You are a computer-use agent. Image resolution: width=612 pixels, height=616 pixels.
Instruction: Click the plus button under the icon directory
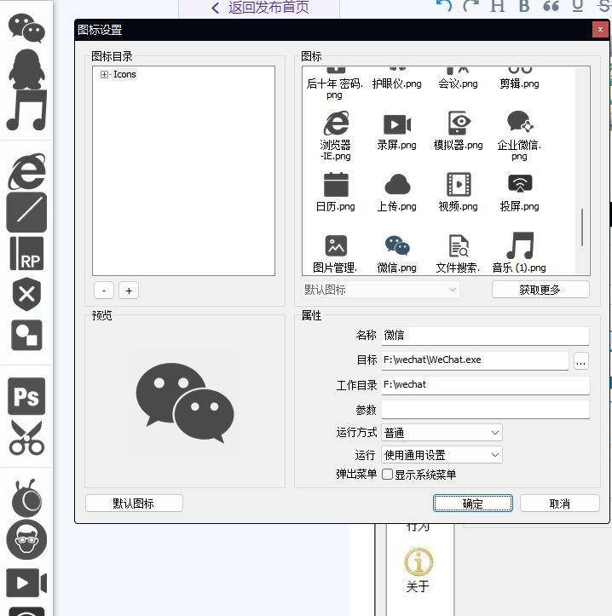click(129, 291)
